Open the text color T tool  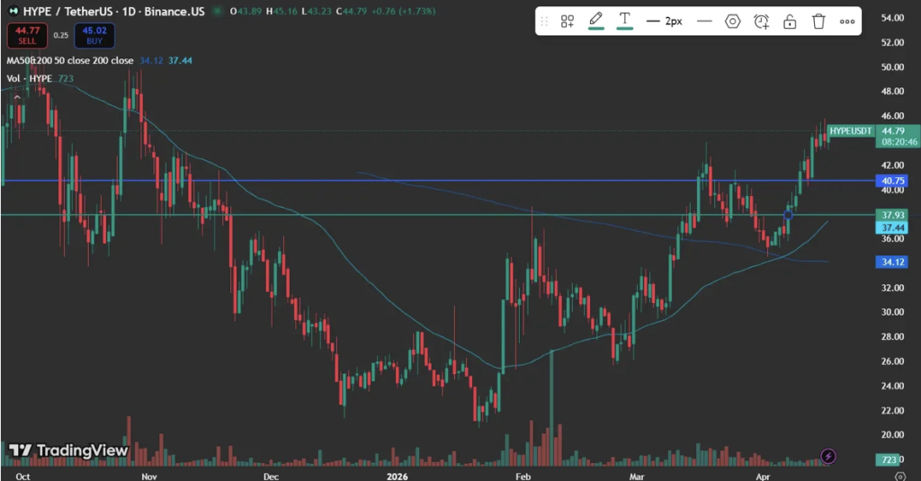coord(624,21)
